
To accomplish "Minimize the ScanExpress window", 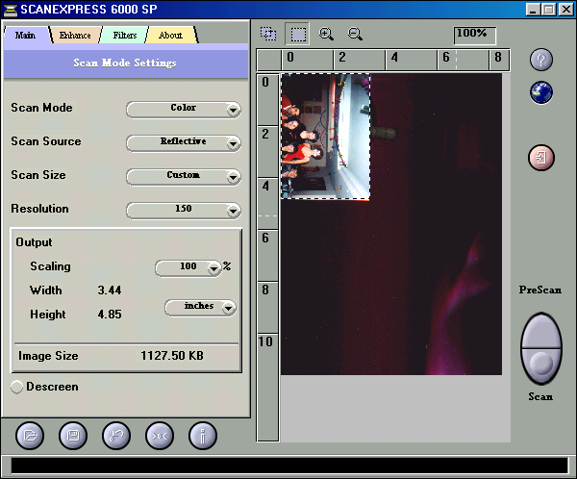I will 533,10.
